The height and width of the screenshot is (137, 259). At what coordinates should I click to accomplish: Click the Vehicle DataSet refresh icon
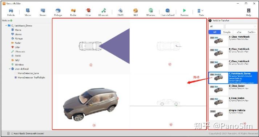210,21
